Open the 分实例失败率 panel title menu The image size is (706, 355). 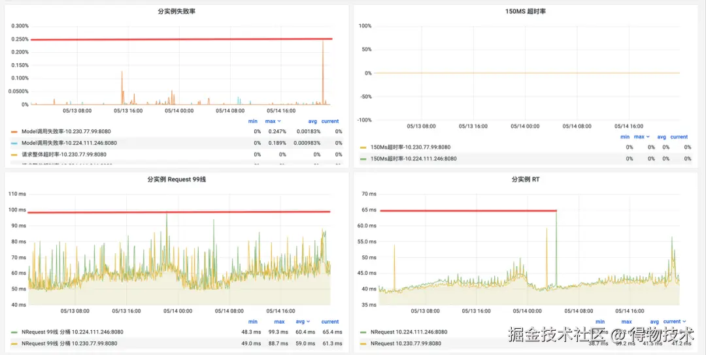tap(176, 12)
